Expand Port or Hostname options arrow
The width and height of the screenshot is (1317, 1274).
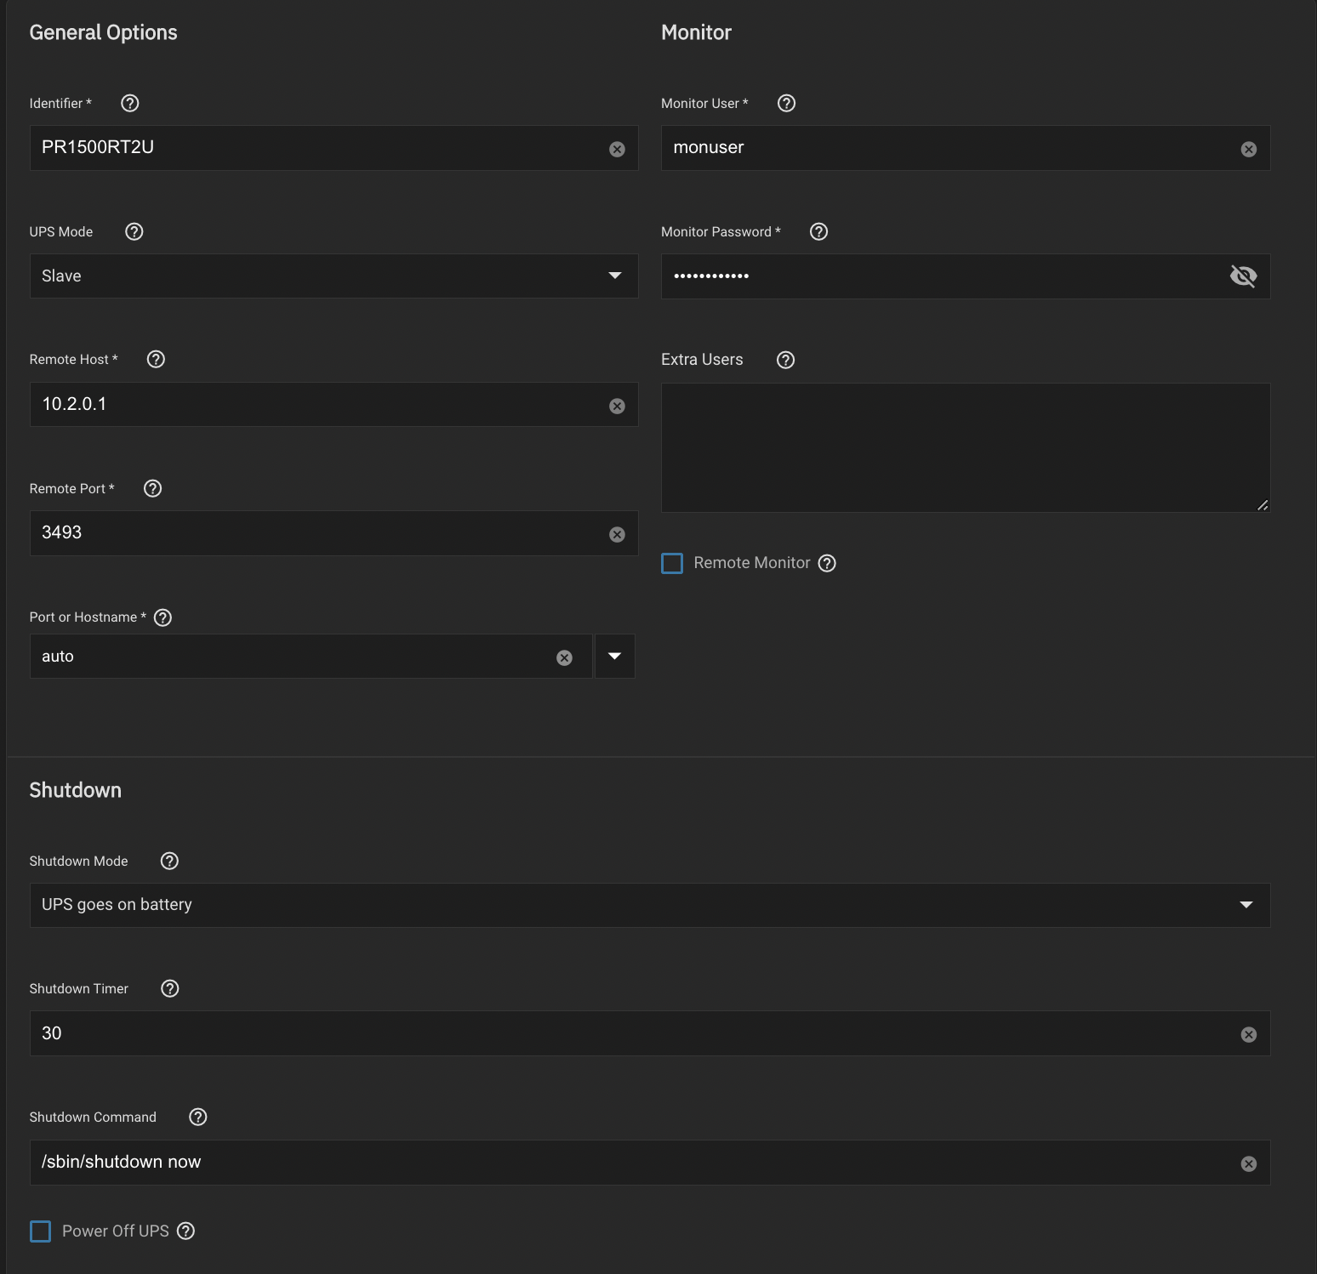(x=614, y=656)
